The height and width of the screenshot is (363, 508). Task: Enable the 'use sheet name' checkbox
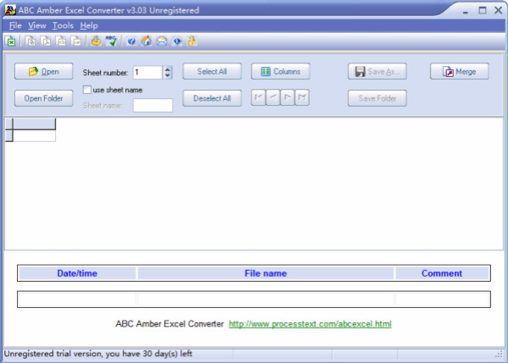pos(87,89)
